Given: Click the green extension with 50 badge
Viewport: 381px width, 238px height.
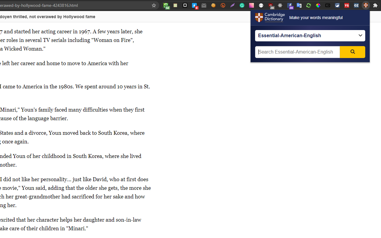Looking at the screenshot, I should point(166,5).
